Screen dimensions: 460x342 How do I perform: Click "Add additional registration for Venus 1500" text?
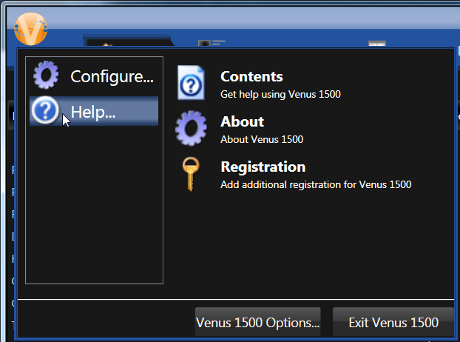point(316,185)
